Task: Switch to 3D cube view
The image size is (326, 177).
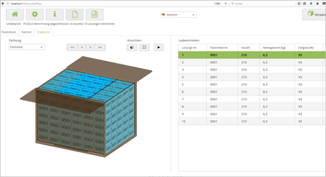Action: [132, 47]
